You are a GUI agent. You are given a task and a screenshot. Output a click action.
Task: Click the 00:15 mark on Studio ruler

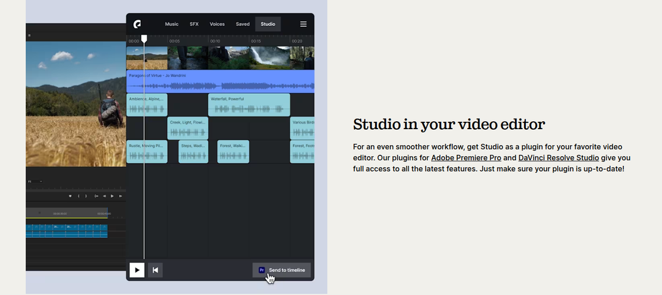[x=256, y=41]
